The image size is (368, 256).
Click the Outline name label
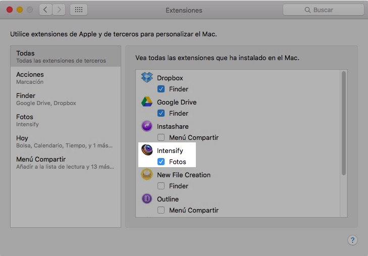168,199
